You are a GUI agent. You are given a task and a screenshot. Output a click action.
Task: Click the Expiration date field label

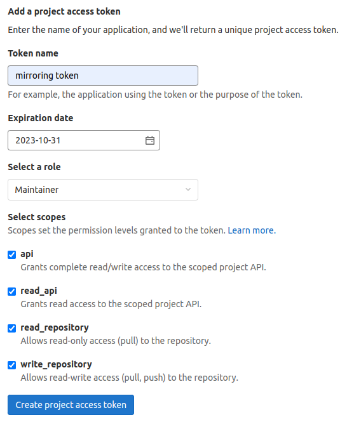(x=41, y=118)
